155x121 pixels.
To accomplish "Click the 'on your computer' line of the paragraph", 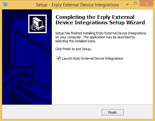I will click(x=95, y=37).
